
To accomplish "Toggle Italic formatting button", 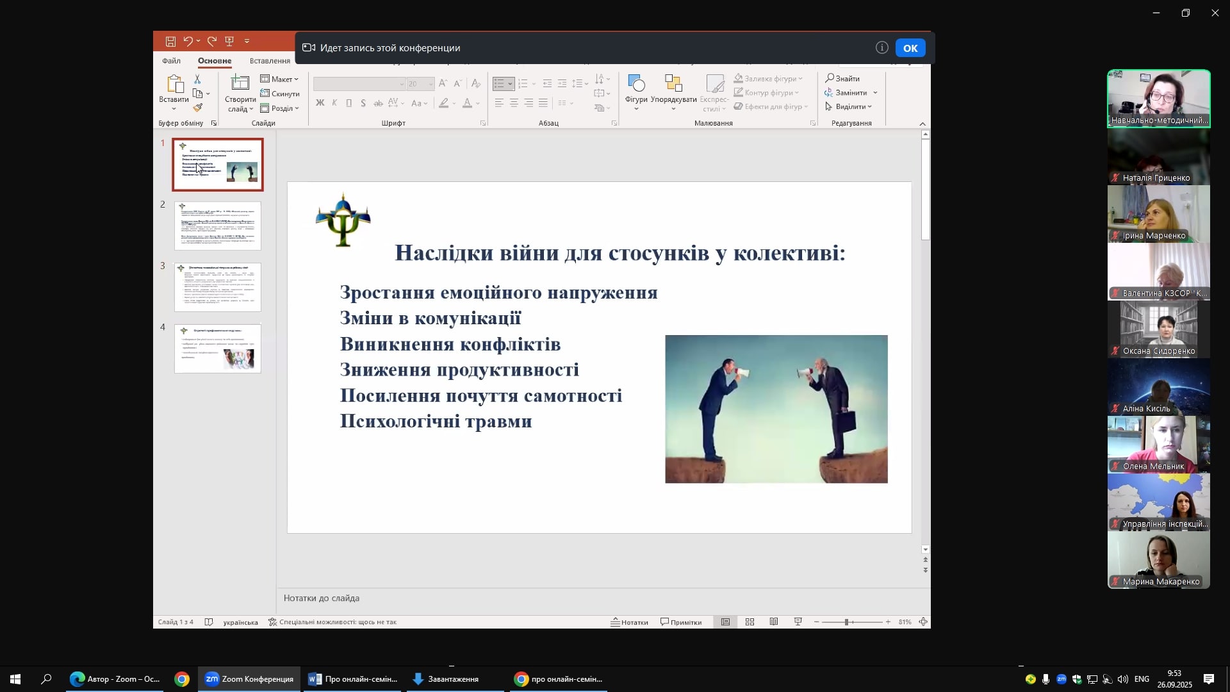I will point(334,103).
